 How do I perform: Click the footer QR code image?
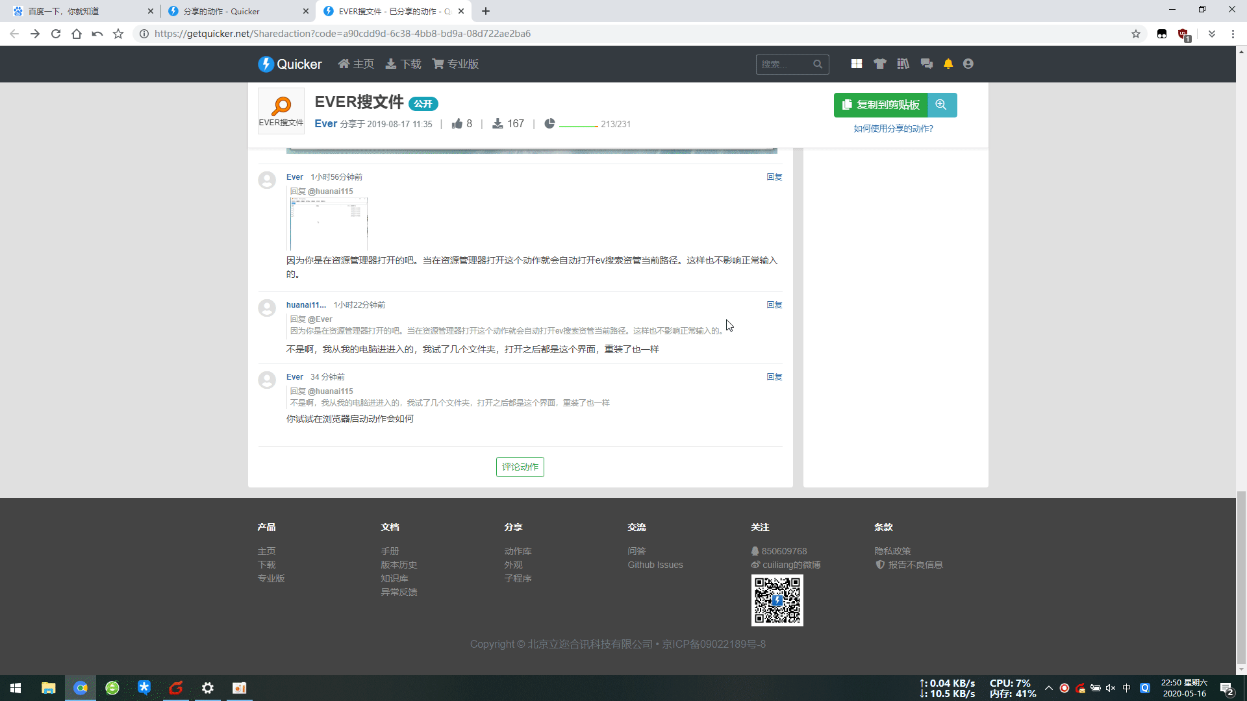[777, 600]
